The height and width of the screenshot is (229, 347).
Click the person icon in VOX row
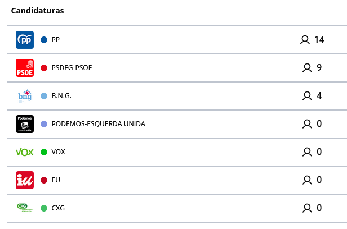(x=307, y=152)
